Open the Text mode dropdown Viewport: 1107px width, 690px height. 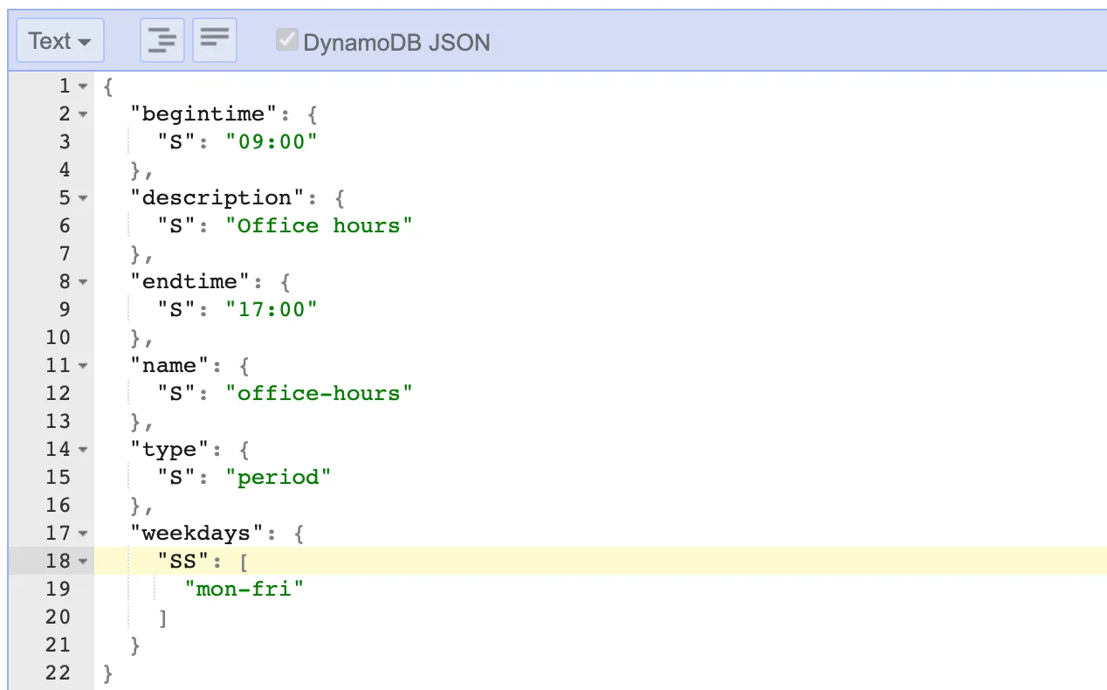click(x=60, y=41)
